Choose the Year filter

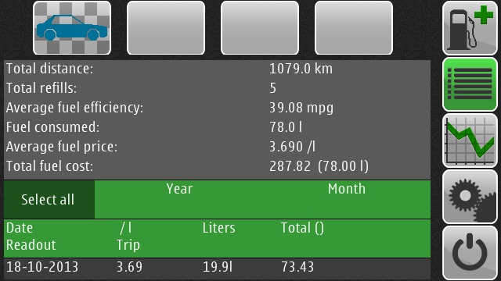coord(179,189)
